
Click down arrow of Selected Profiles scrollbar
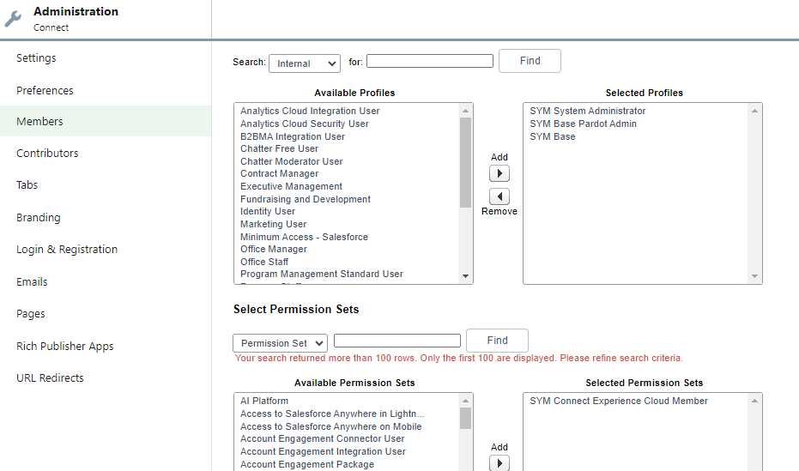tap(754, 276)
